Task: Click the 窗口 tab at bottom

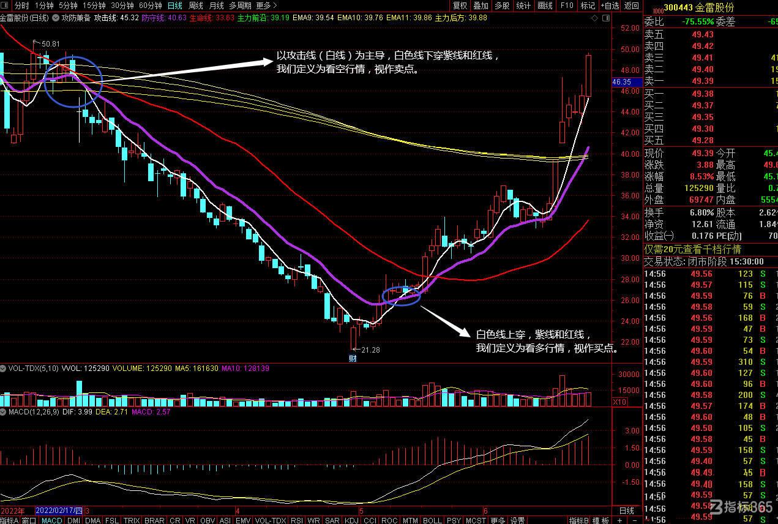Action: 29,520
